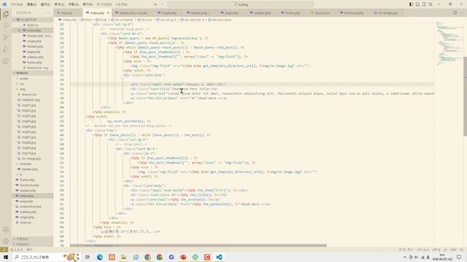Open the Run and Debug view
This screenshot has width=467, height=262.
click(6, 49)
